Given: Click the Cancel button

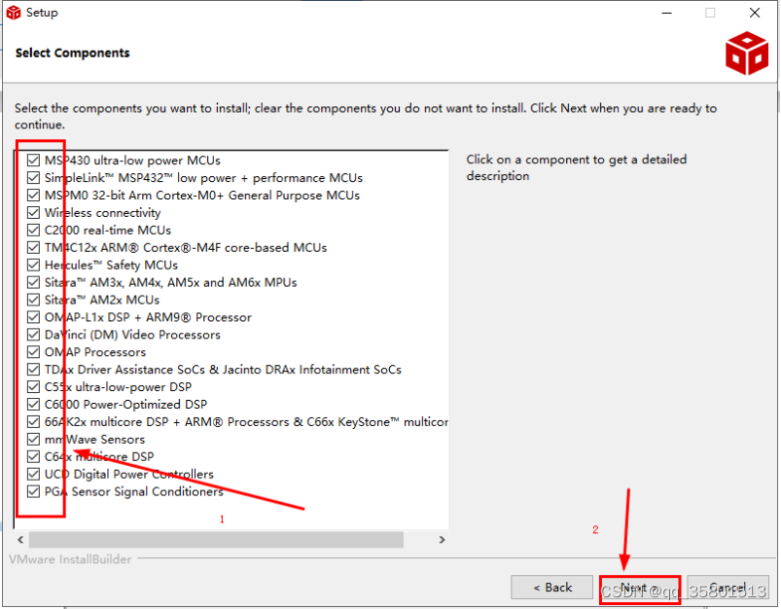Looking at the screenshot, I should [x=728, y=588].
